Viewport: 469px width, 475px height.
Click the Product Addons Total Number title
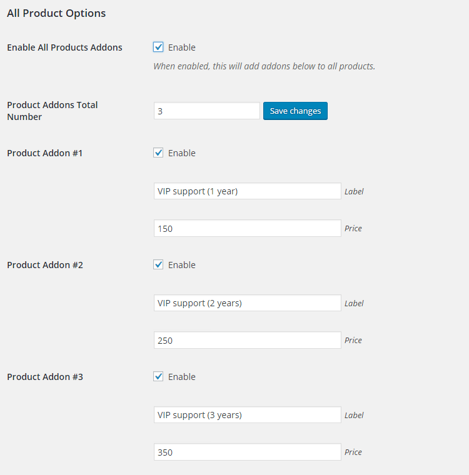tap(53, 111)
